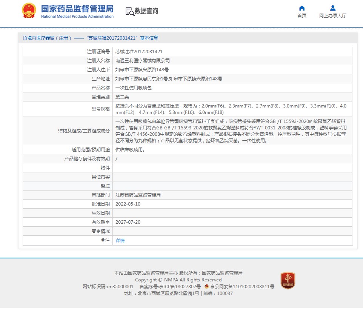
Task: Click the 管理类别 row label
Action: coord(101,97)
